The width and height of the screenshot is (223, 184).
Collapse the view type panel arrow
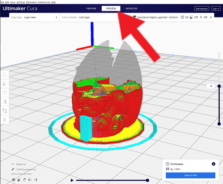56,17
